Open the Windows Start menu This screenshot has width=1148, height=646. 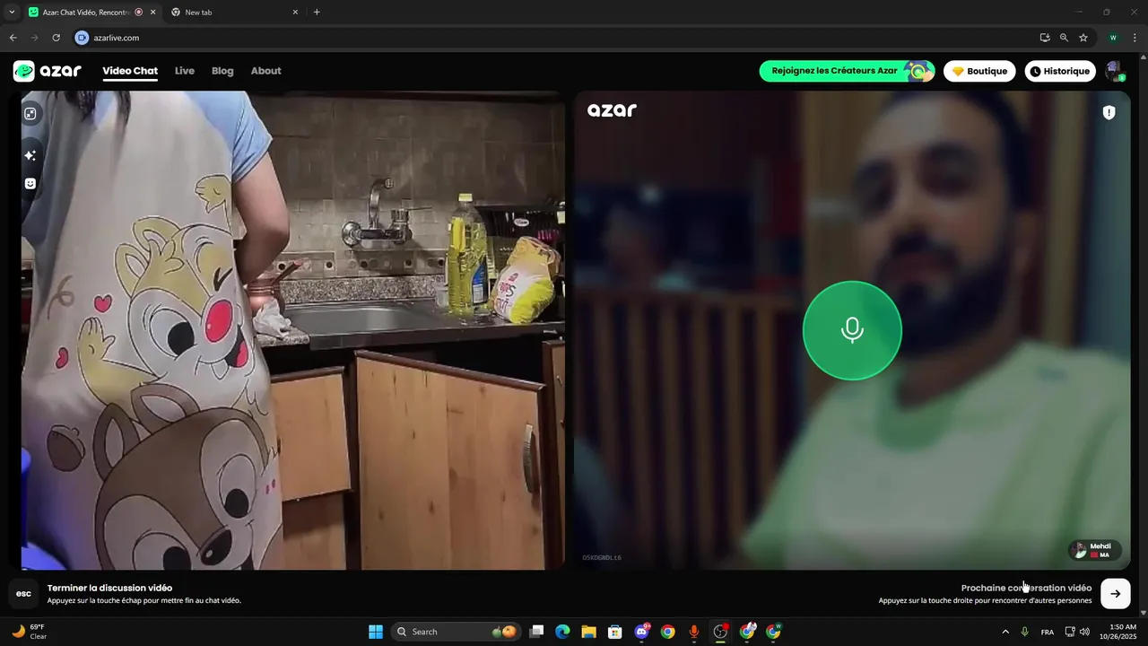[x=376, y=632]
